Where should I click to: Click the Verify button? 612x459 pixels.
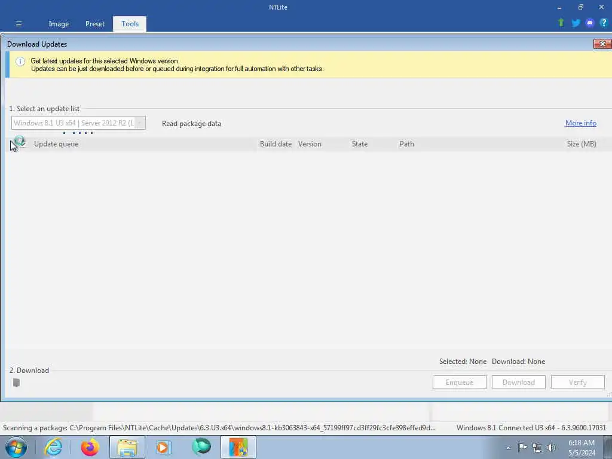tap(578, 382)
